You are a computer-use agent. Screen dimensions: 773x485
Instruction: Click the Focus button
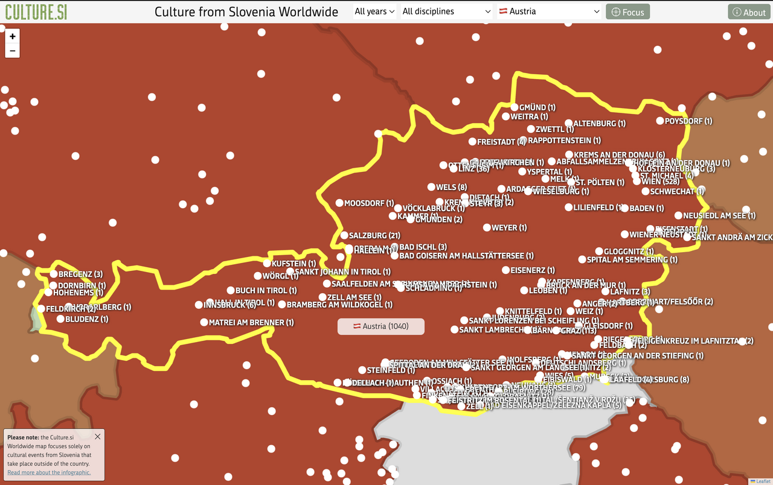[627, 11]
